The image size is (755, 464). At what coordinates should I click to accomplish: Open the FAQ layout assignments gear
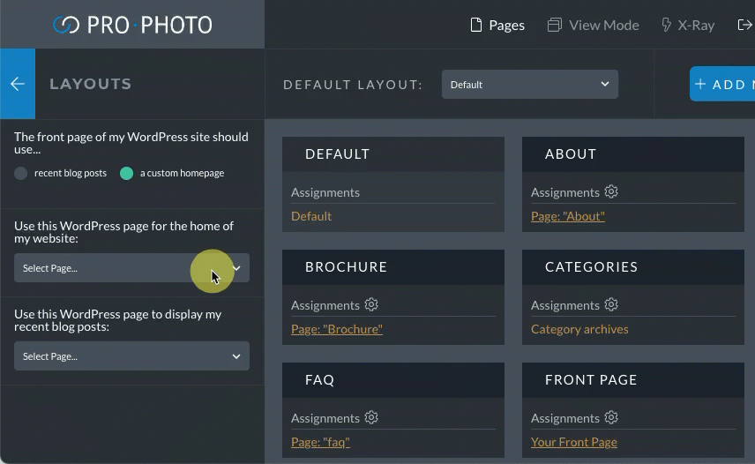[371, 417]
